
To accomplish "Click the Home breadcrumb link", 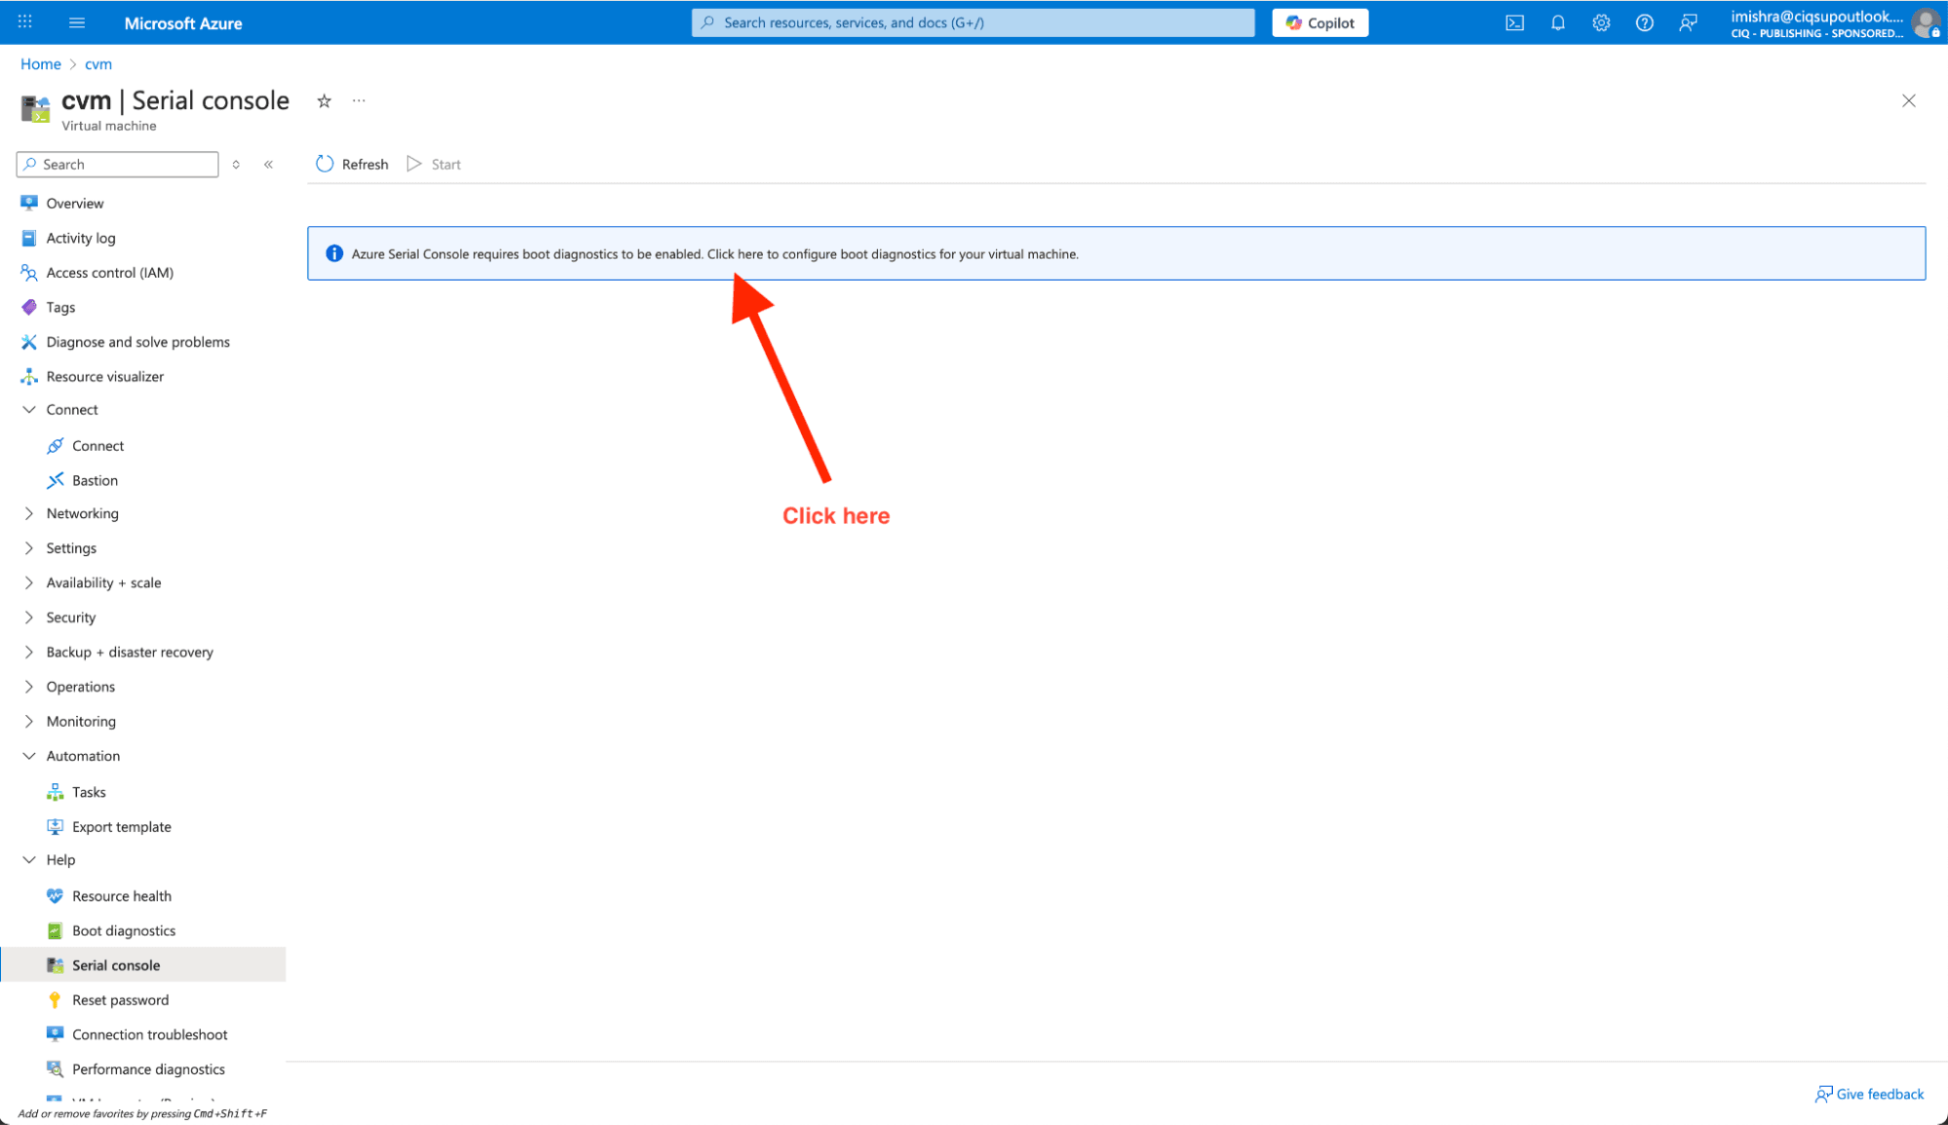I will [40, 64].
